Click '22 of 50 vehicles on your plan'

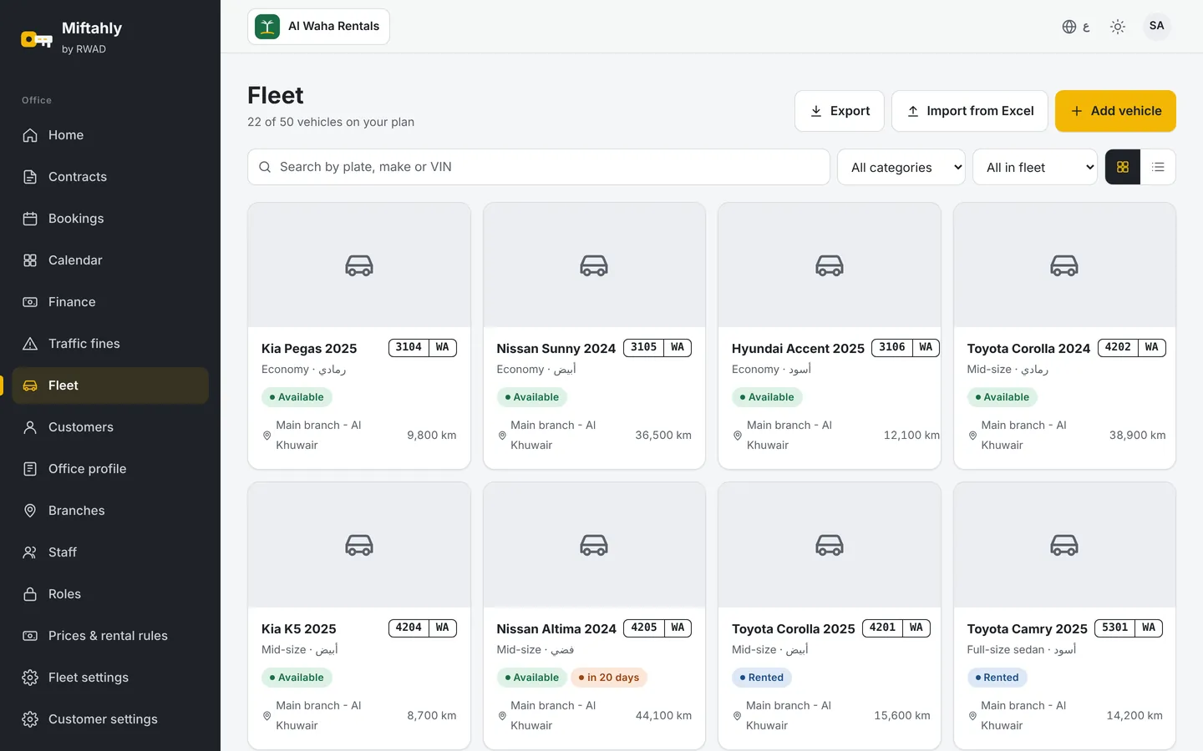click(331, 122)
